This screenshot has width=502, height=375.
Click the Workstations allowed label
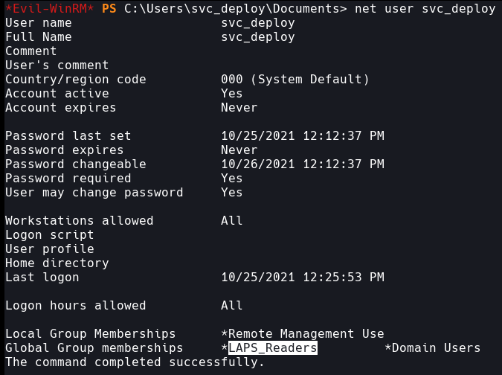(80, 221)
